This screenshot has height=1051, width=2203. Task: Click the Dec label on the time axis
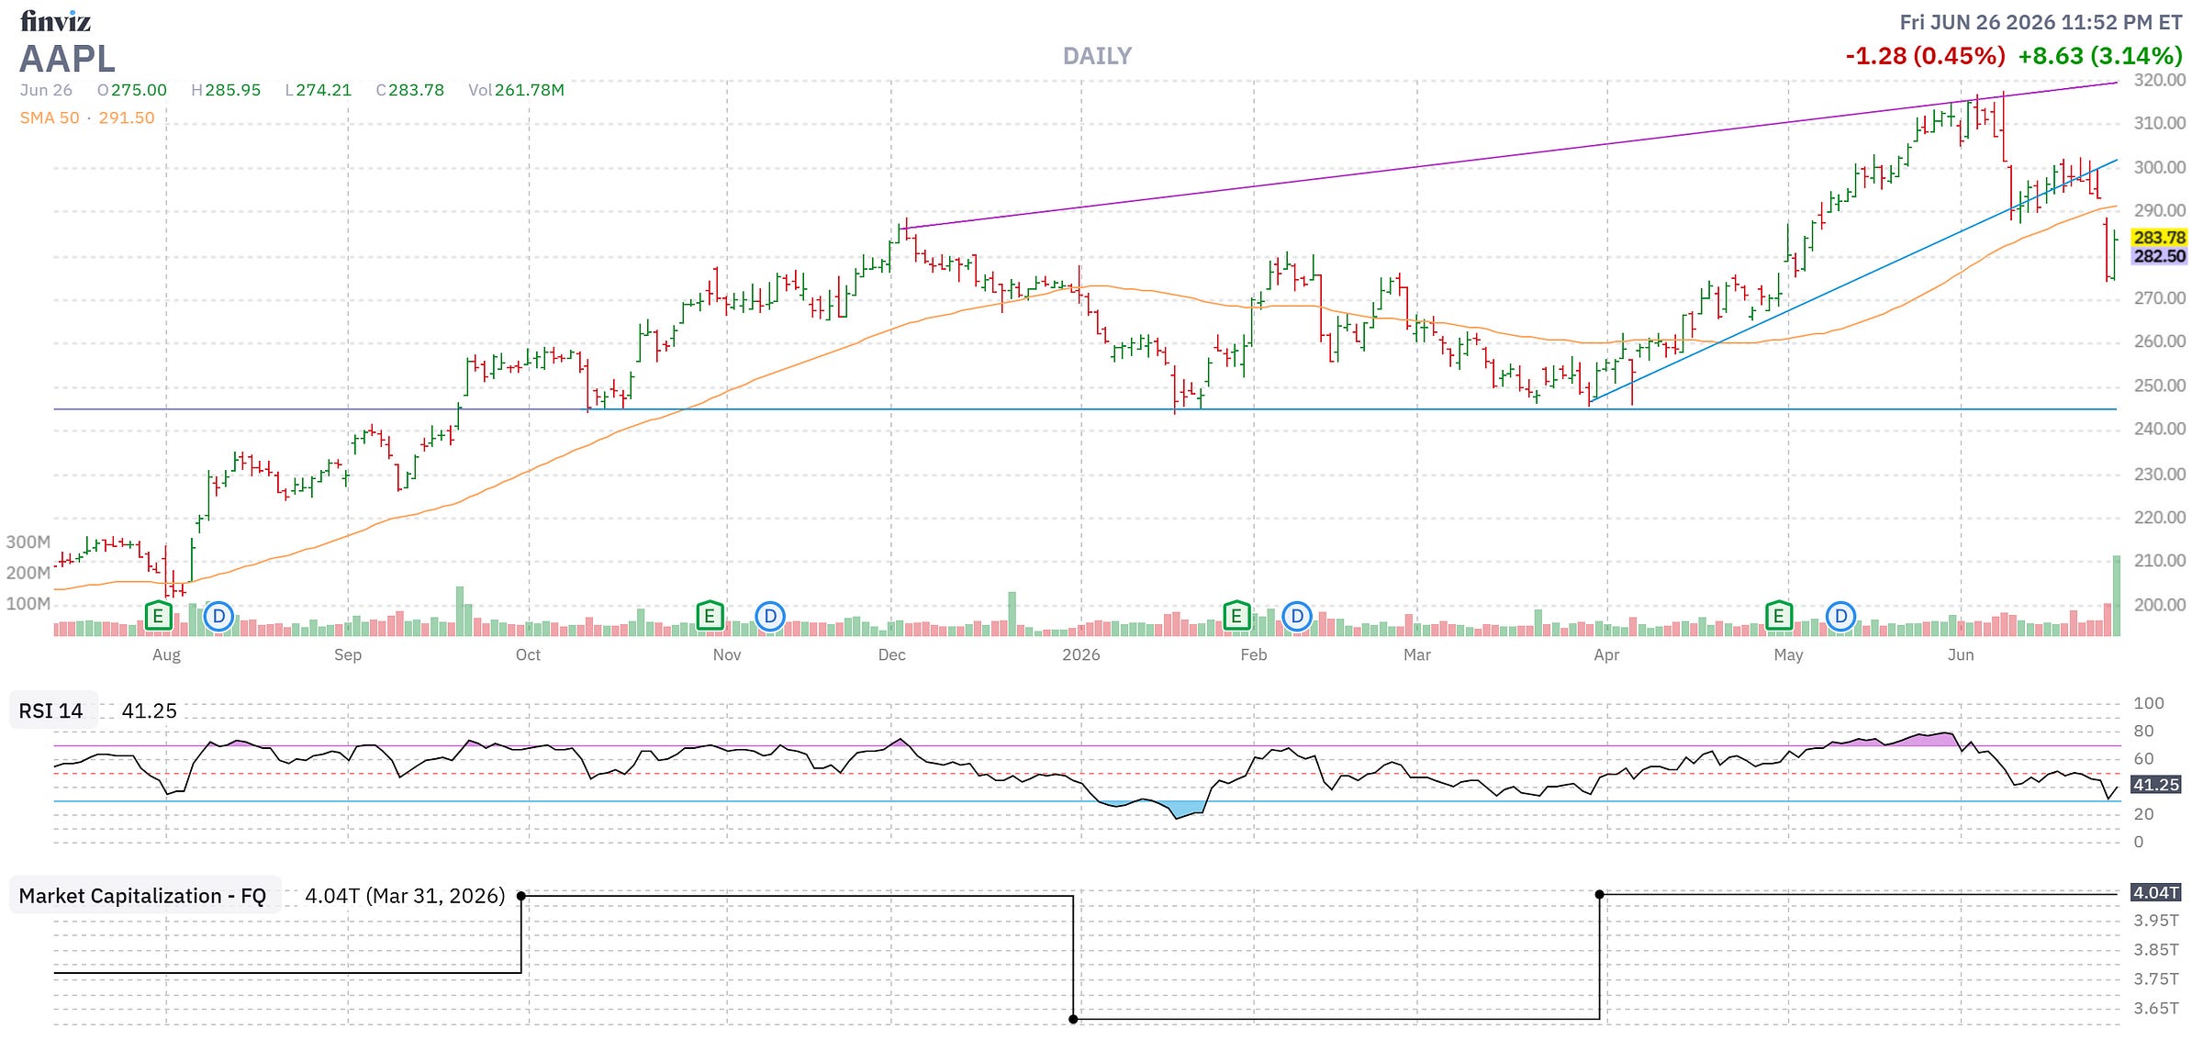coord(891,654)
